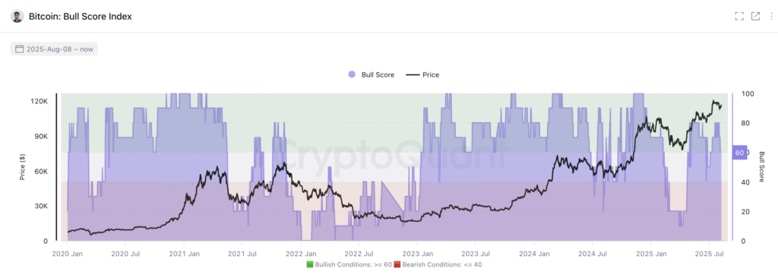Click the purple Bull Score color dot
The image size is (778, 278).
[352, 75]
